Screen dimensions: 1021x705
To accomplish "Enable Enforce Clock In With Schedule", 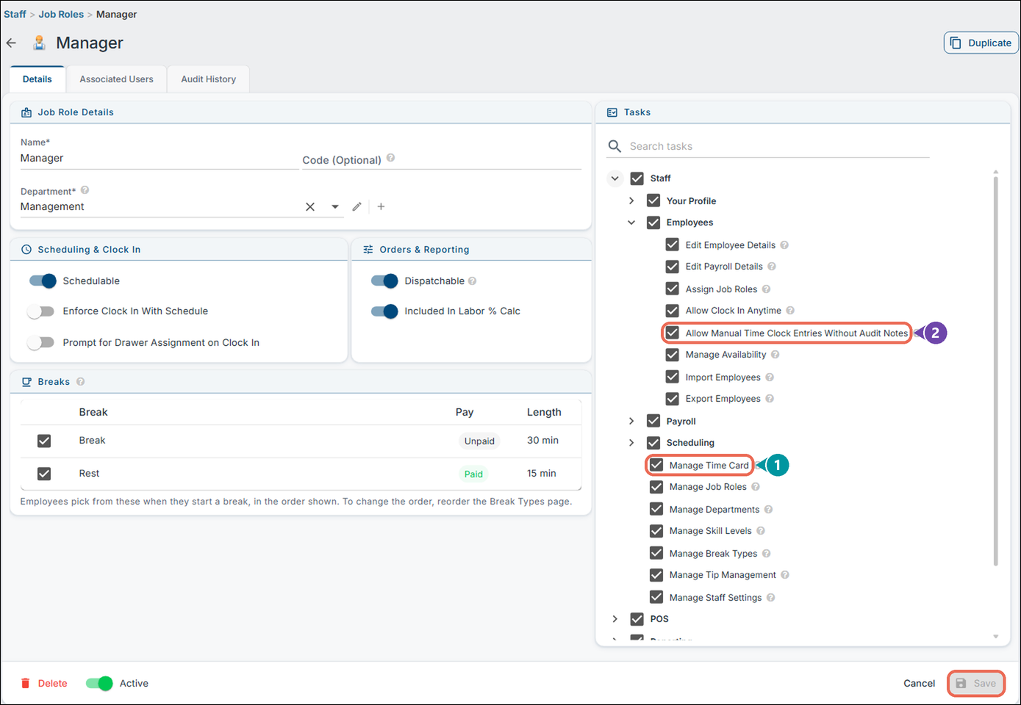I will [x=41, y=311].
